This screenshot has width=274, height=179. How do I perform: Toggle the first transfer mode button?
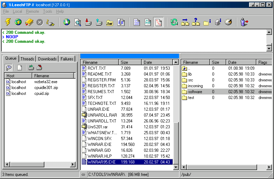coord(137,22)
